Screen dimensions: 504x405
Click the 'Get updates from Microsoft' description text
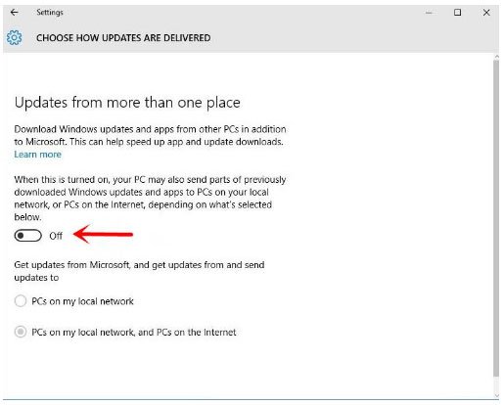(x=139, y=271)
